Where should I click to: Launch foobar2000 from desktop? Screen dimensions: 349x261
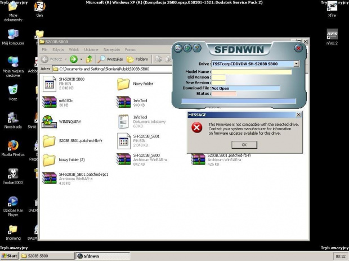pos(13,176)
